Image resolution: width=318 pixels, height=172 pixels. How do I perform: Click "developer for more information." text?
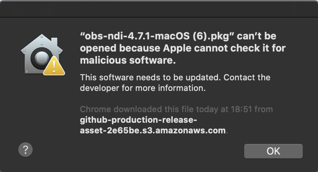[x=143, y=88]
